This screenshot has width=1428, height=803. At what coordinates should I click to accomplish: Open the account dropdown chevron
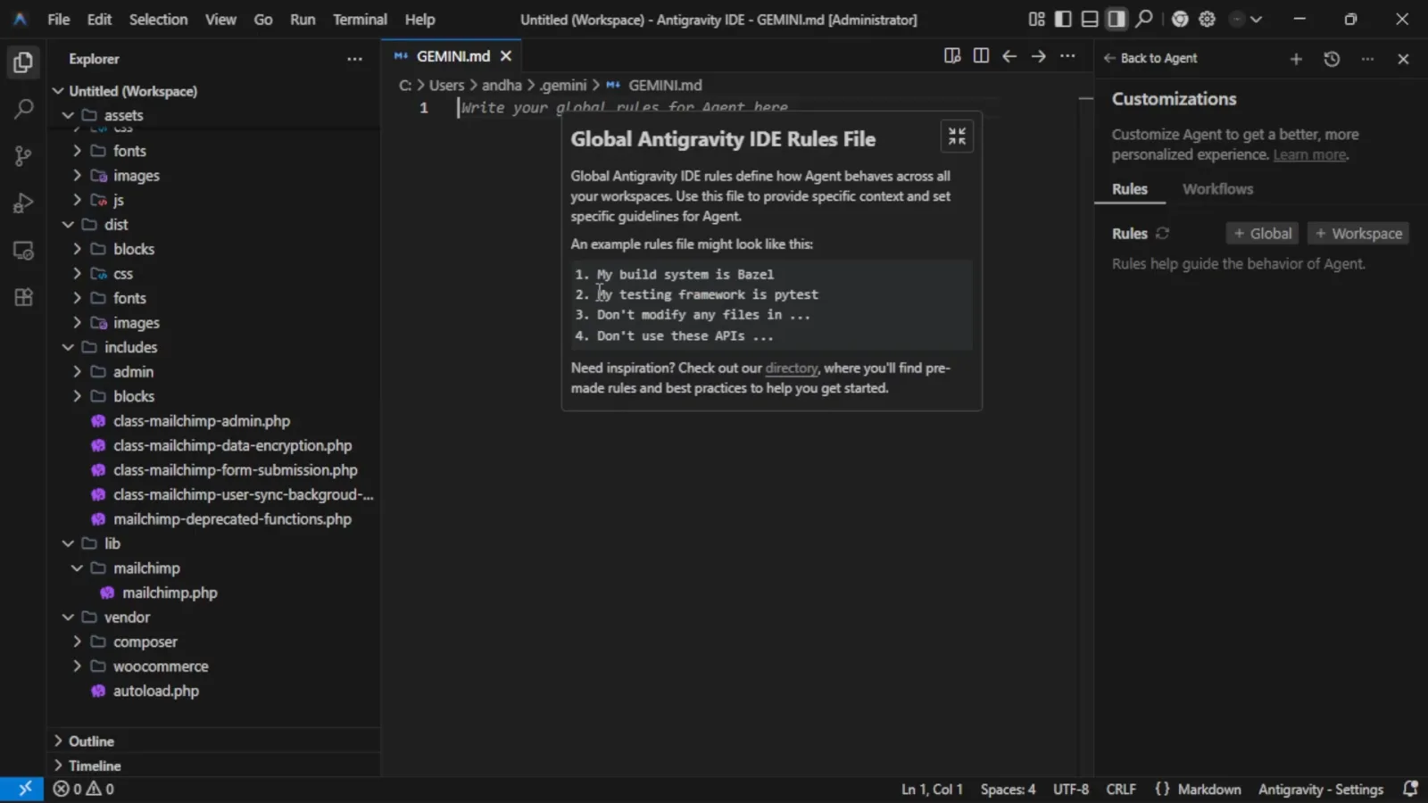point(1256,19)
